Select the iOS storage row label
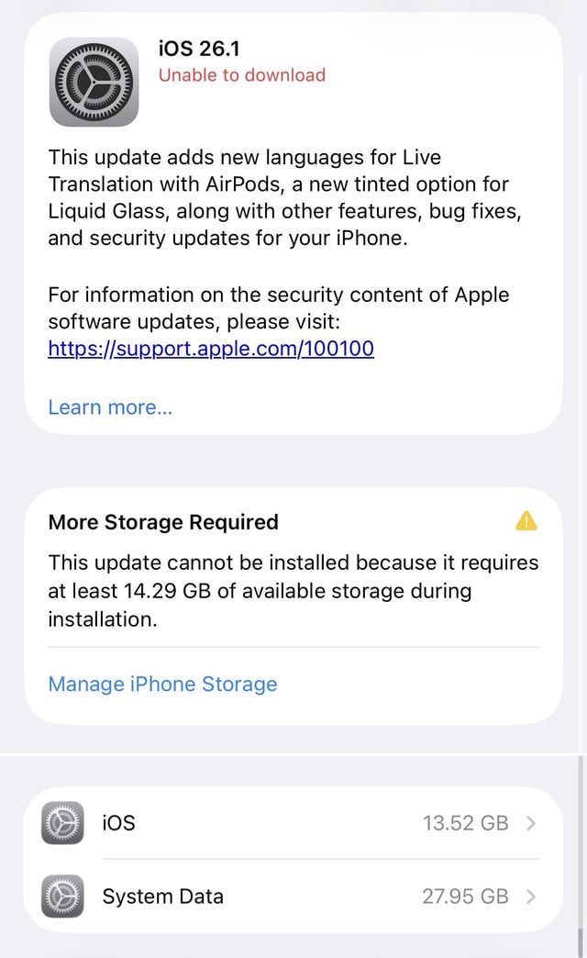 119,823
